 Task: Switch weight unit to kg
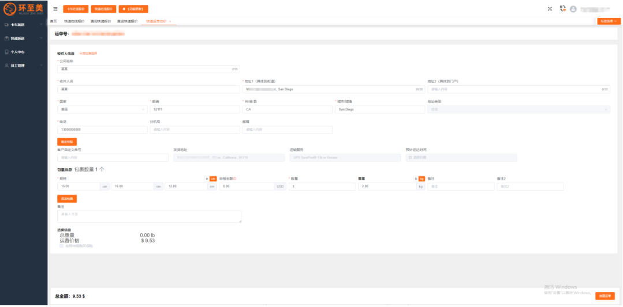421,179
